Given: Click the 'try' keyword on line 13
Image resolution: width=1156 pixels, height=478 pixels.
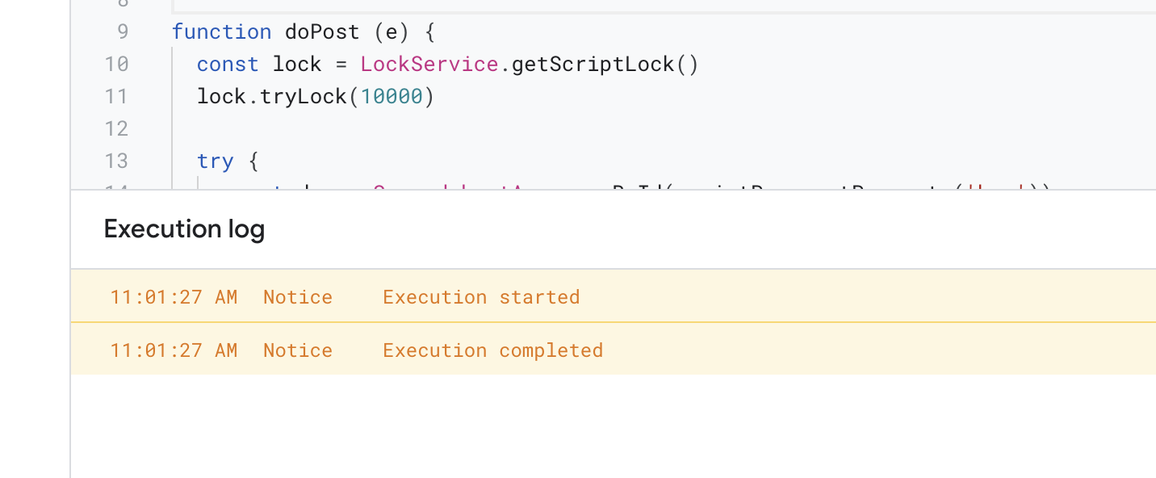Looking at the screenshot, I should click(x=215, y=161).
